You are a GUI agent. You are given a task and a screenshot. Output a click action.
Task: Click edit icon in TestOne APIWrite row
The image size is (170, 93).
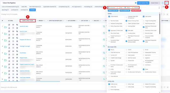pyautogui.click(x=9, y=71)
